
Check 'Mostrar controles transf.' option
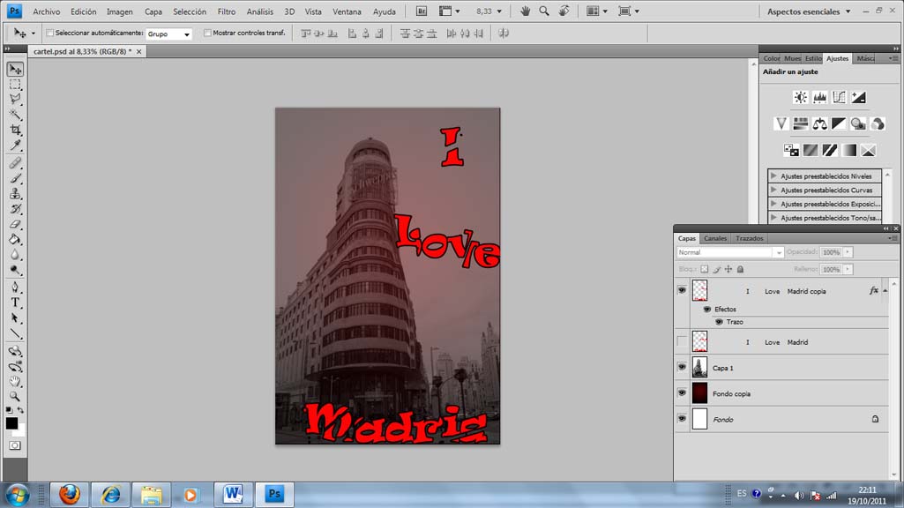207,33
